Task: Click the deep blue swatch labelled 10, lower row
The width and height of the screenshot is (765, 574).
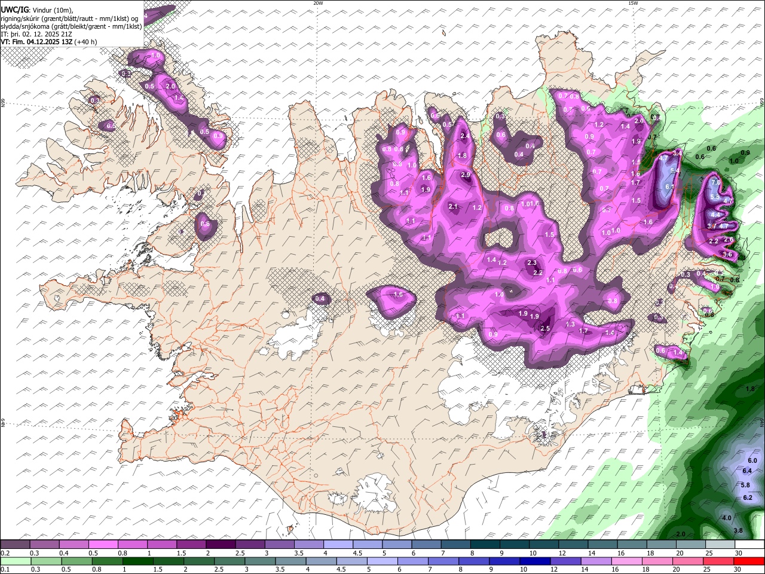Action: tap(534, 561)
